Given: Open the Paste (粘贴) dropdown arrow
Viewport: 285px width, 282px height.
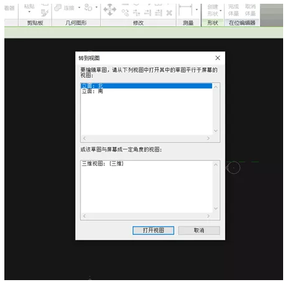Looking at the screenshot, I should (x=29, y=12).
